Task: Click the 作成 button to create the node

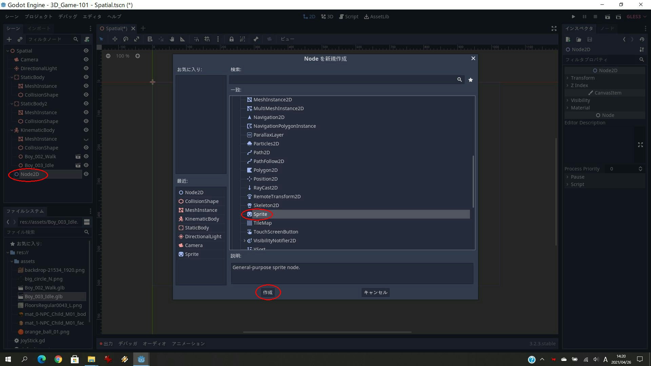Action: pos(268,292)
